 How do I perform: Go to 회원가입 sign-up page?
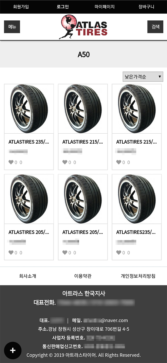tap(21, 7)
